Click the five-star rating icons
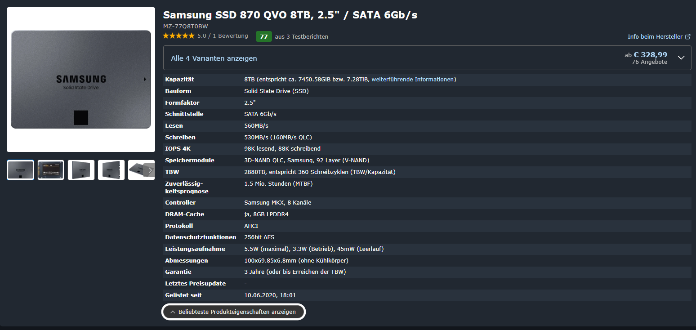This screenshot has height=330, width=696. point(178,36)
